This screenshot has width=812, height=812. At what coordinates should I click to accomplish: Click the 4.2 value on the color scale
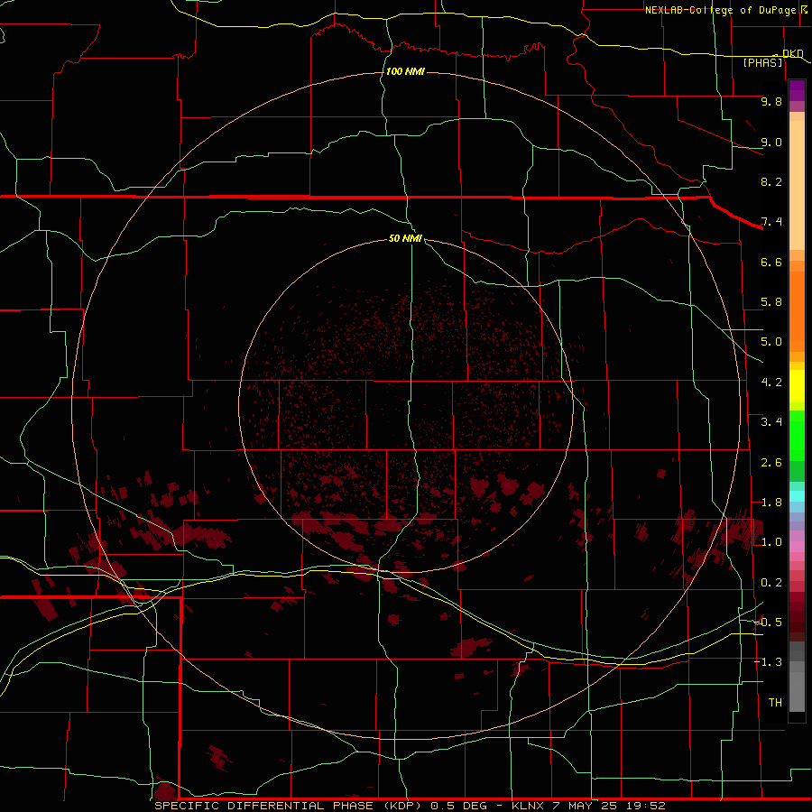[771, 383]
